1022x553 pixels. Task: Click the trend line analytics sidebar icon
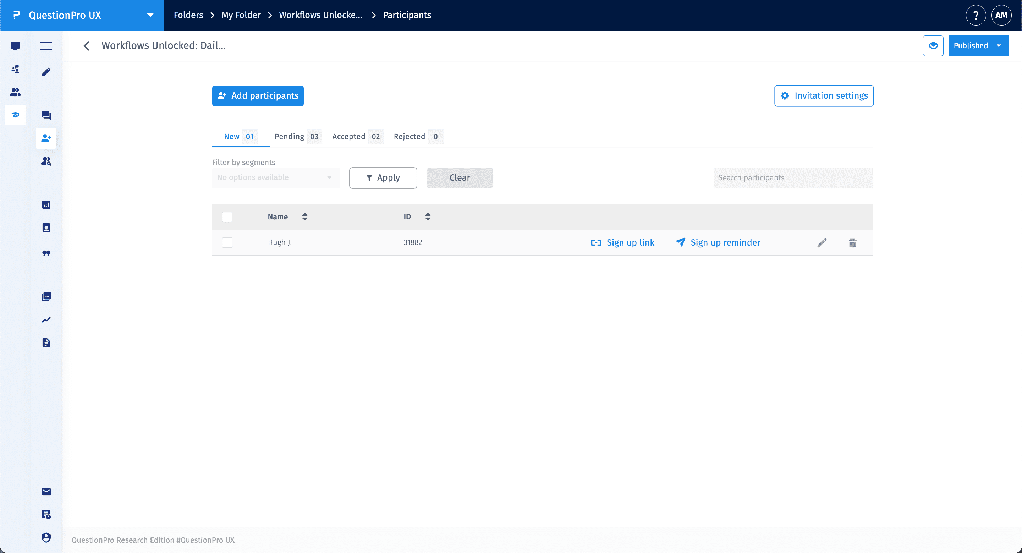(46, 320)
